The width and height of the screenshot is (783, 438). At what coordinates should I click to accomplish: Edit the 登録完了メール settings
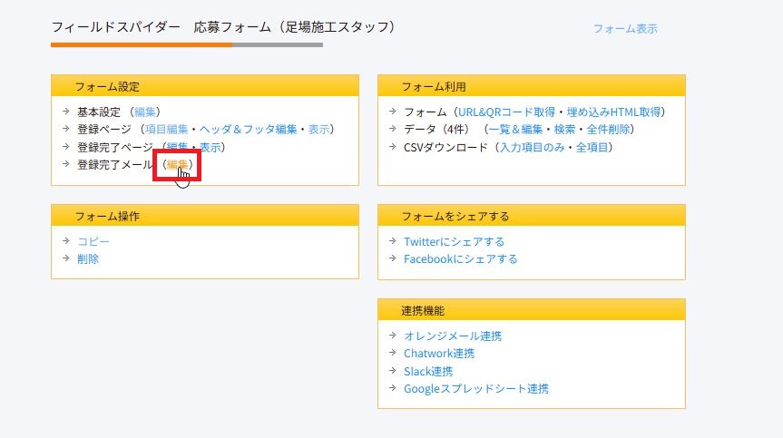pyautogui.click(x=178, y=164)
